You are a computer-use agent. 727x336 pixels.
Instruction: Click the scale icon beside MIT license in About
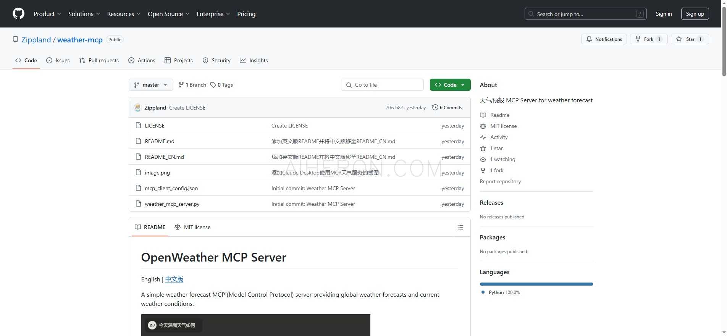[x=483, y=126]
